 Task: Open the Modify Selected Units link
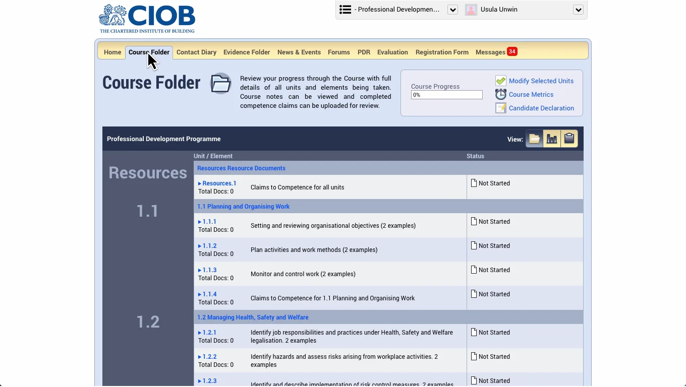pos(541,81)
